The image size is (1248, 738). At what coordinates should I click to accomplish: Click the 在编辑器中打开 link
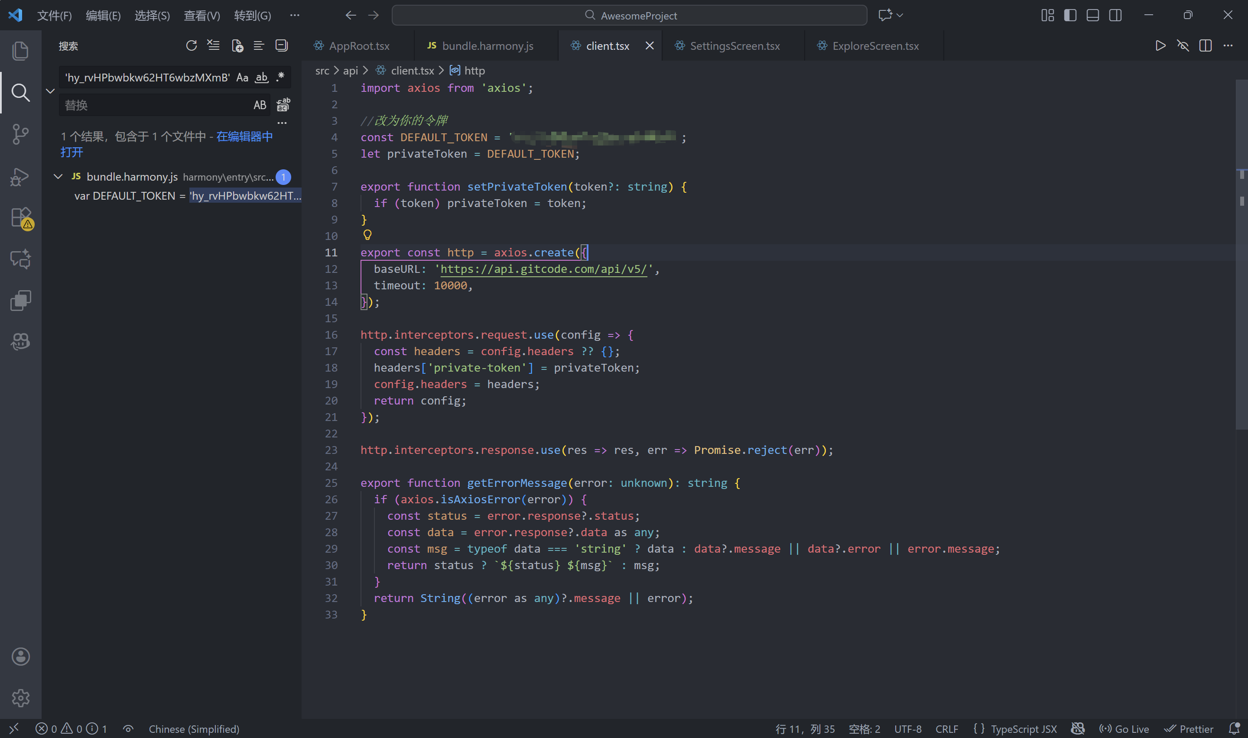(244, 136)
